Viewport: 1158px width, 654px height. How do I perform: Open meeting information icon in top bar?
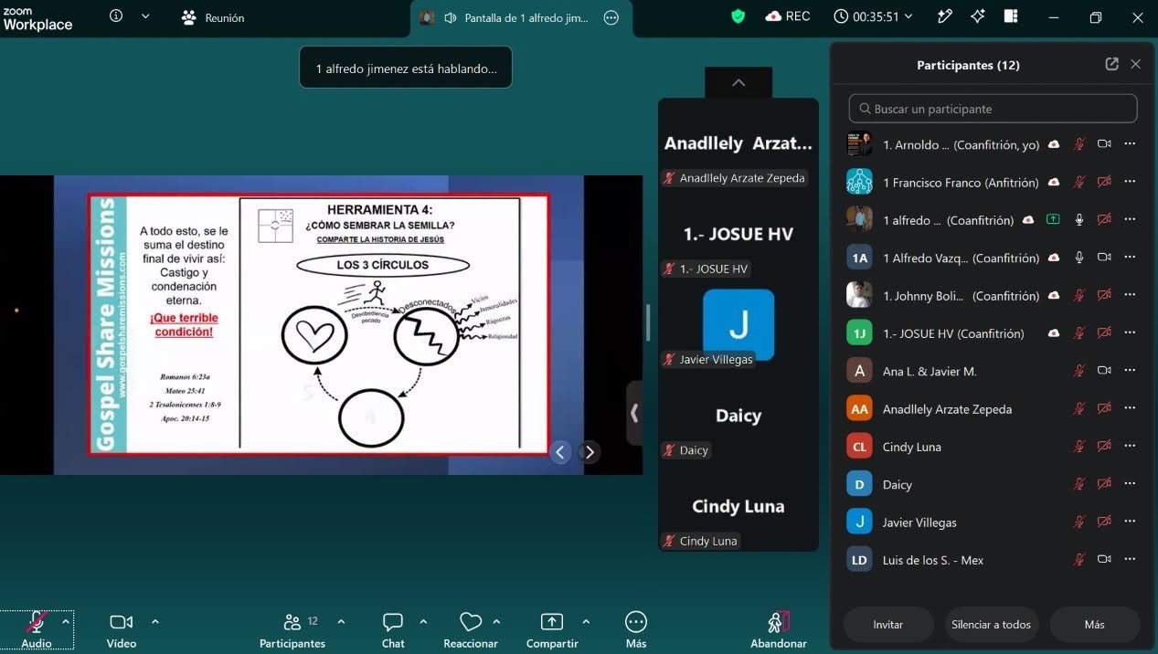[116, 16]
